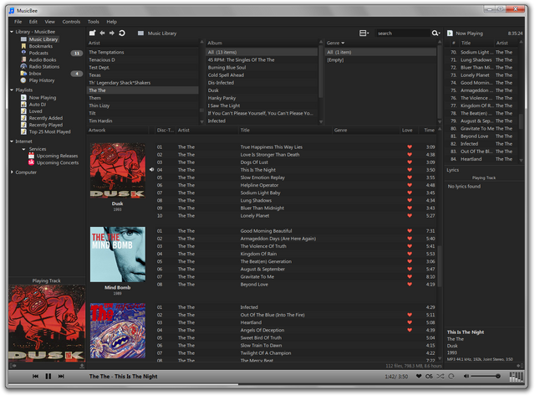The height and width of the screenshot is (396, 535).
Task: Open Recently Played playlist
Action: (x=46, y=125)
